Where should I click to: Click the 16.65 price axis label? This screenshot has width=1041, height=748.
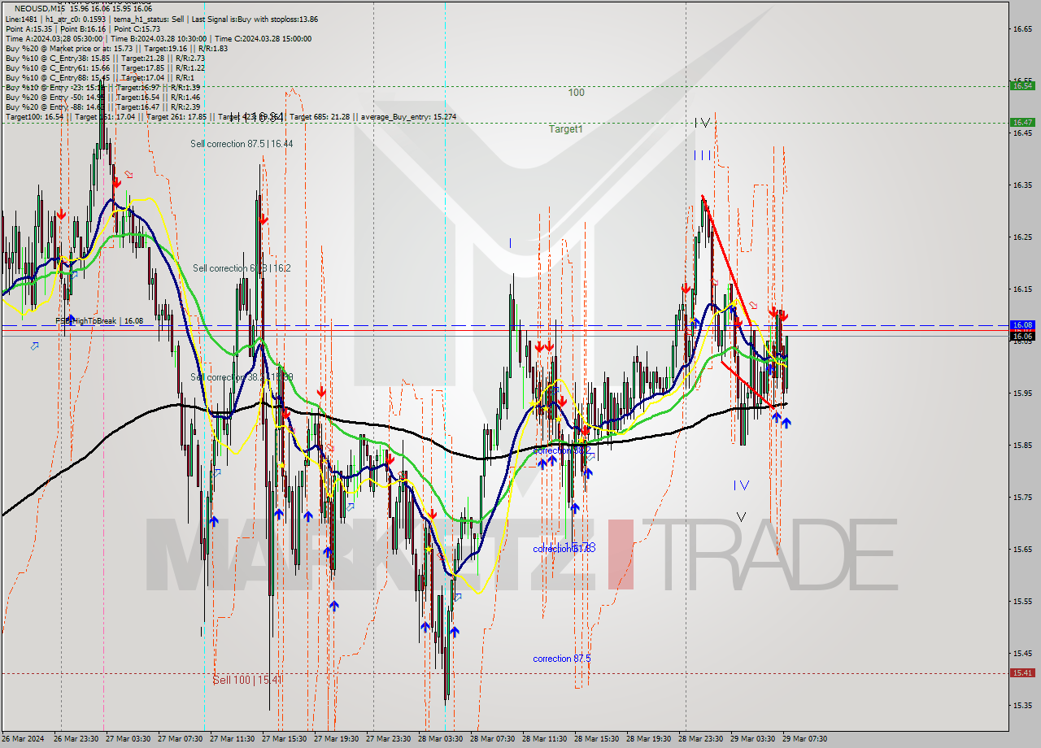[1022, 29]
